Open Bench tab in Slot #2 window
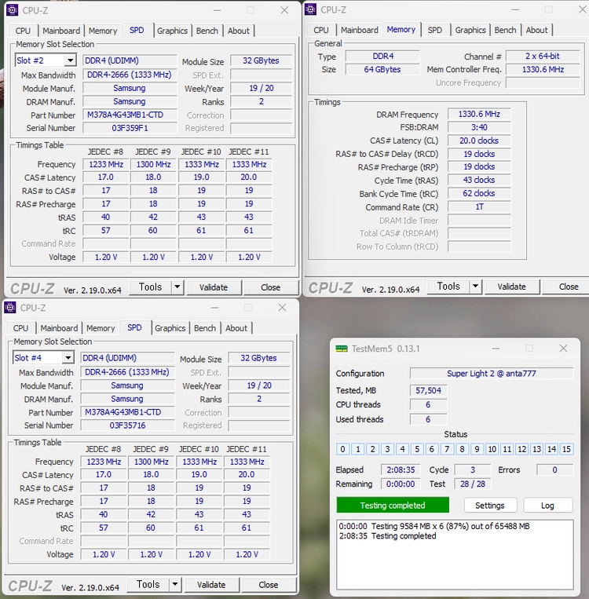This screenshot has height=599, width=589. tap(207, 31)
